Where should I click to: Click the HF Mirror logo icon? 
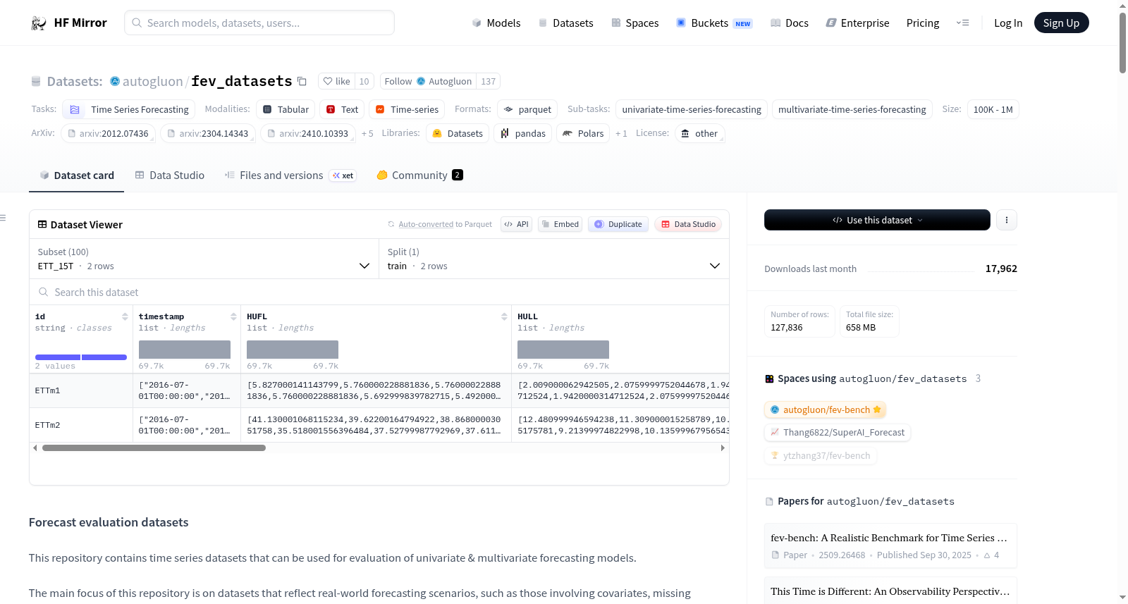pos(38,23)
